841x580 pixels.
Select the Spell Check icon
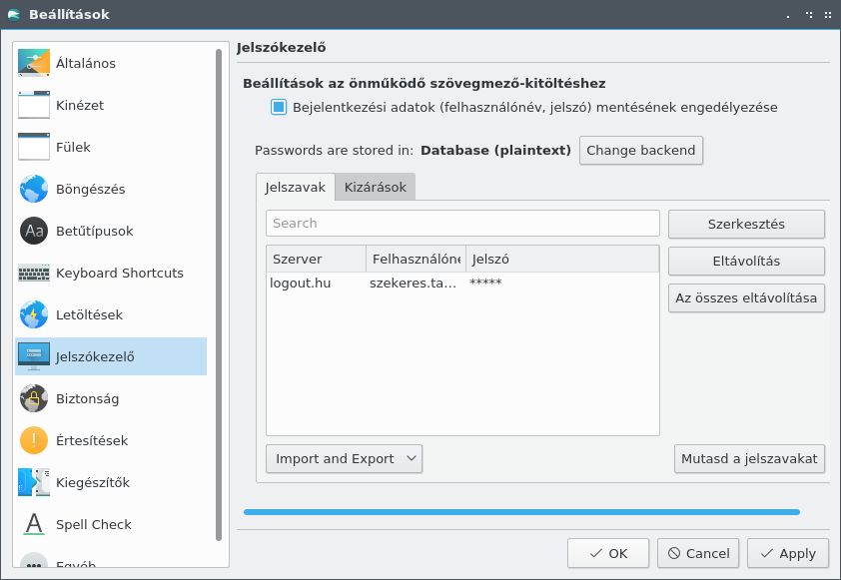pos(34,524)
